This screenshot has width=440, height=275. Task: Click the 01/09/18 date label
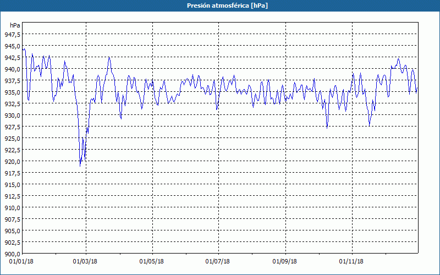(x=285, y=262)
